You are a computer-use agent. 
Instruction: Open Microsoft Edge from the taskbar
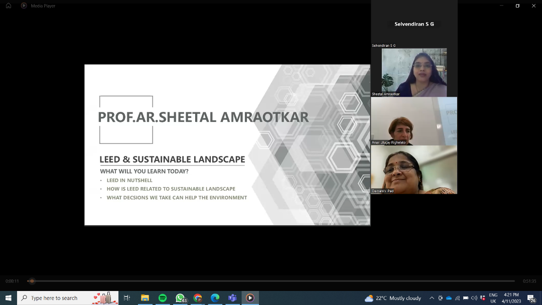click(215, 298)
